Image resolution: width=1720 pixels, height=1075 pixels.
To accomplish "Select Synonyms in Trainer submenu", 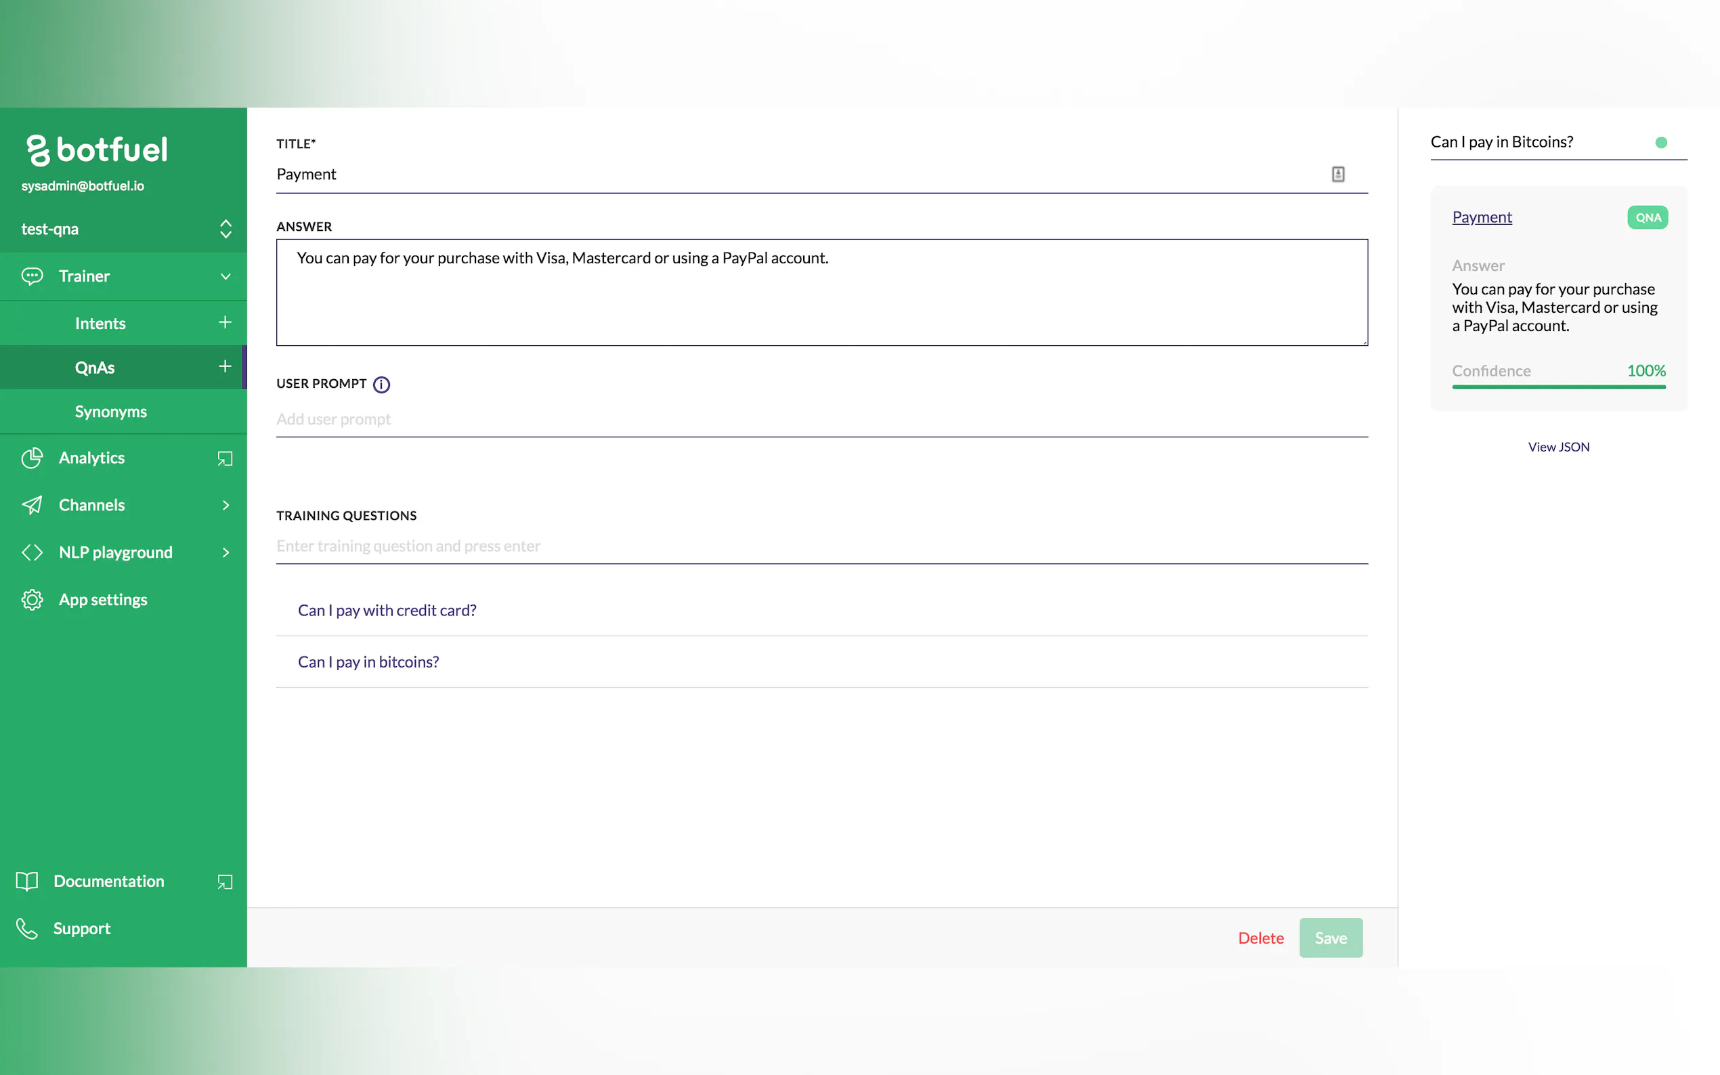I will [110, 412].
